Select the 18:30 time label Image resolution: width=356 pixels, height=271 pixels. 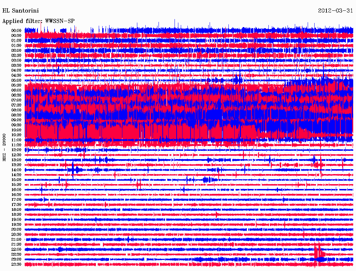tap(16, 214)
